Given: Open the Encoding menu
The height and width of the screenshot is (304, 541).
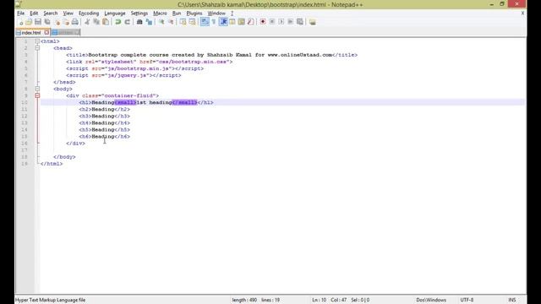Looking at the screenshot, I should tap(89, 14).
